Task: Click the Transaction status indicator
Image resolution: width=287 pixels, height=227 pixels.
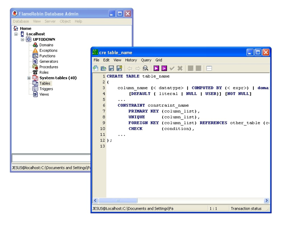Action: coord(246,209)
